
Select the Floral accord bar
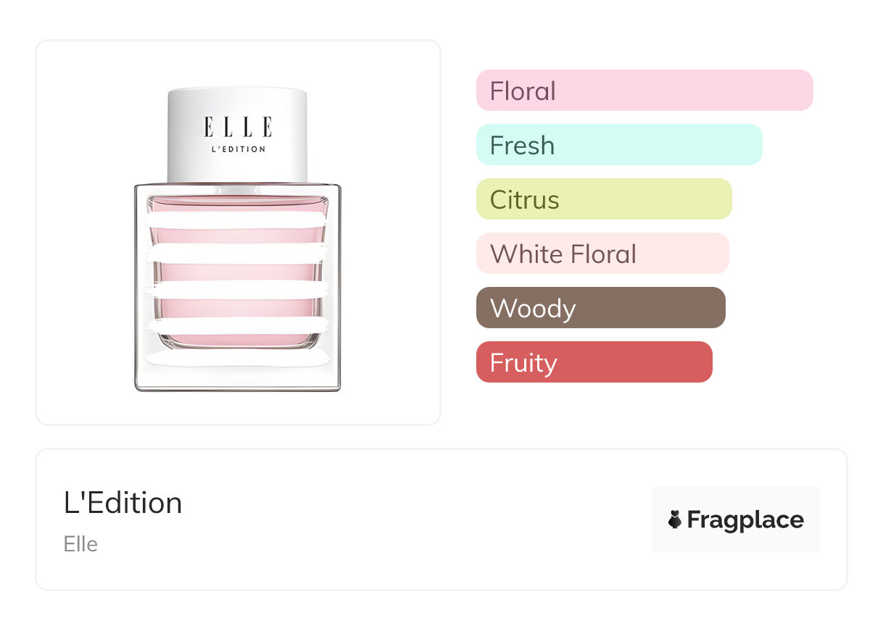pos(644,91)
